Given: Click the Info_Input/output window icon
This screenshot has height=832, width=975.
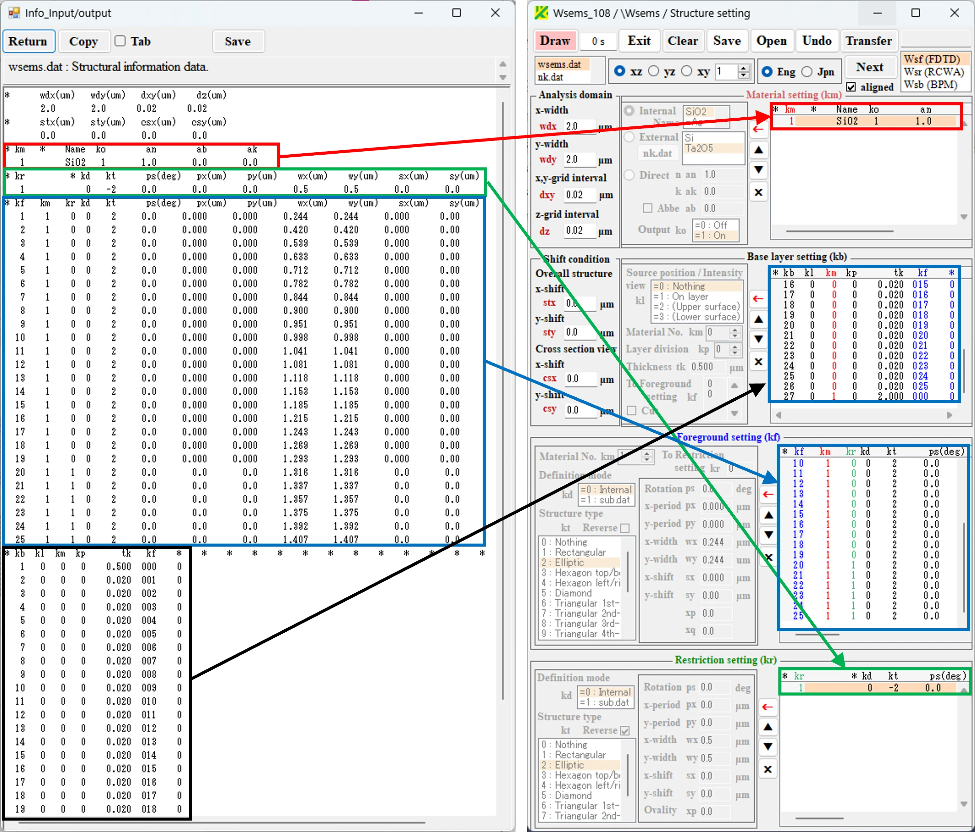Looking at the screenshot, I should (14, 13).
